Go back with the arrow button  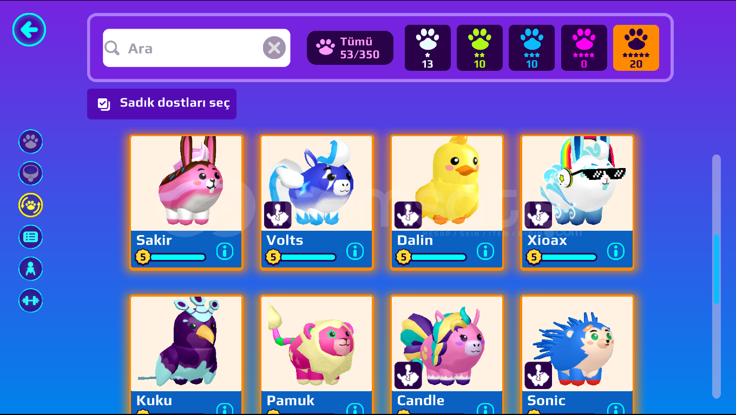29,29
